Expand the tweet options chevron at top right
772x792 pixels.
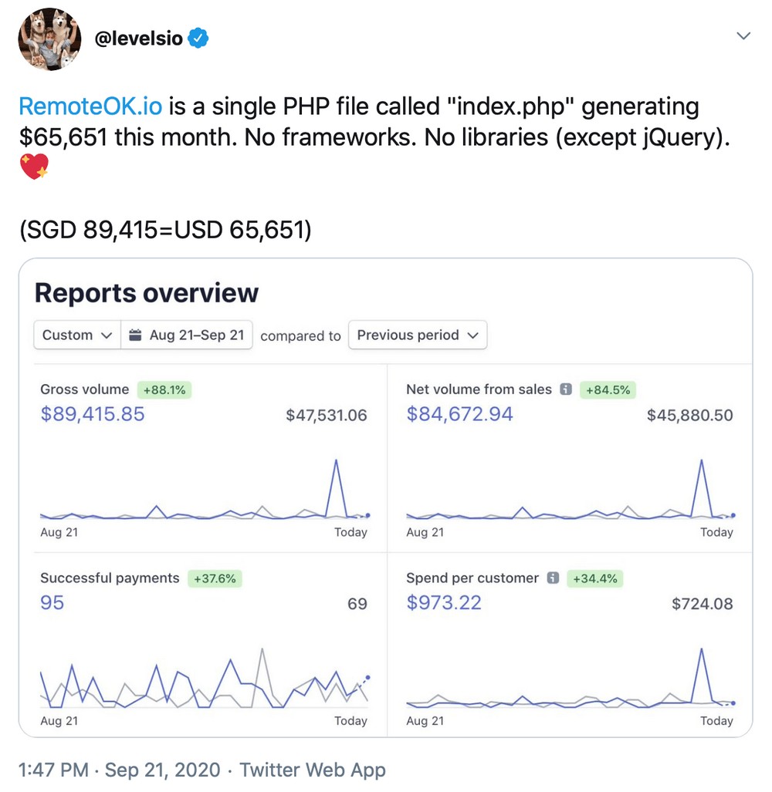pos(743,35)
